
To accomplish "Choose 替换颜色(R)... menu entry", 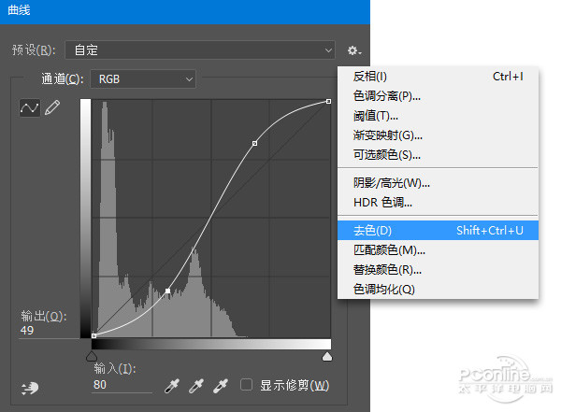I will [438, 270].
